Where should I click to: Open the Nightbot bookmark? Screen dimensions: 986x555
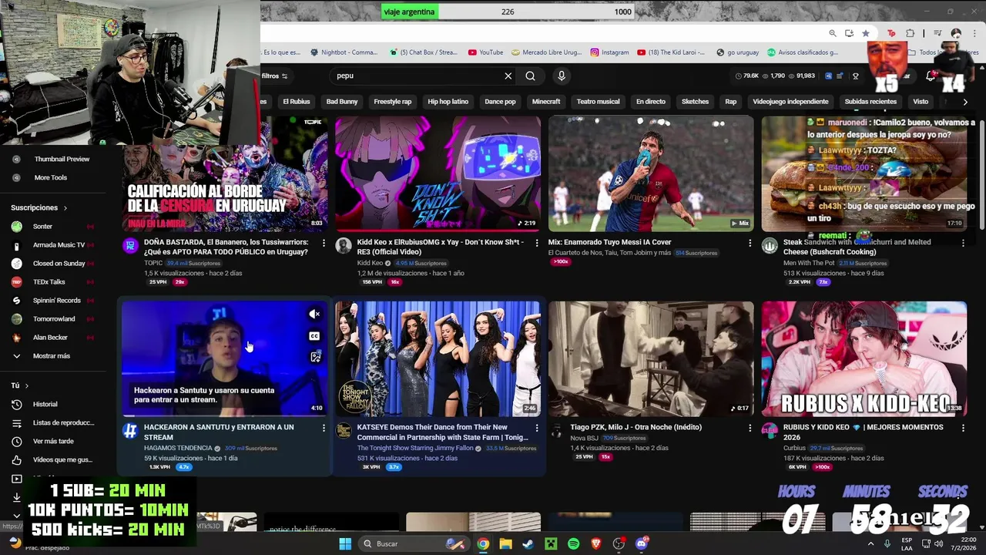pyautogui.click(x=344, y=52)
